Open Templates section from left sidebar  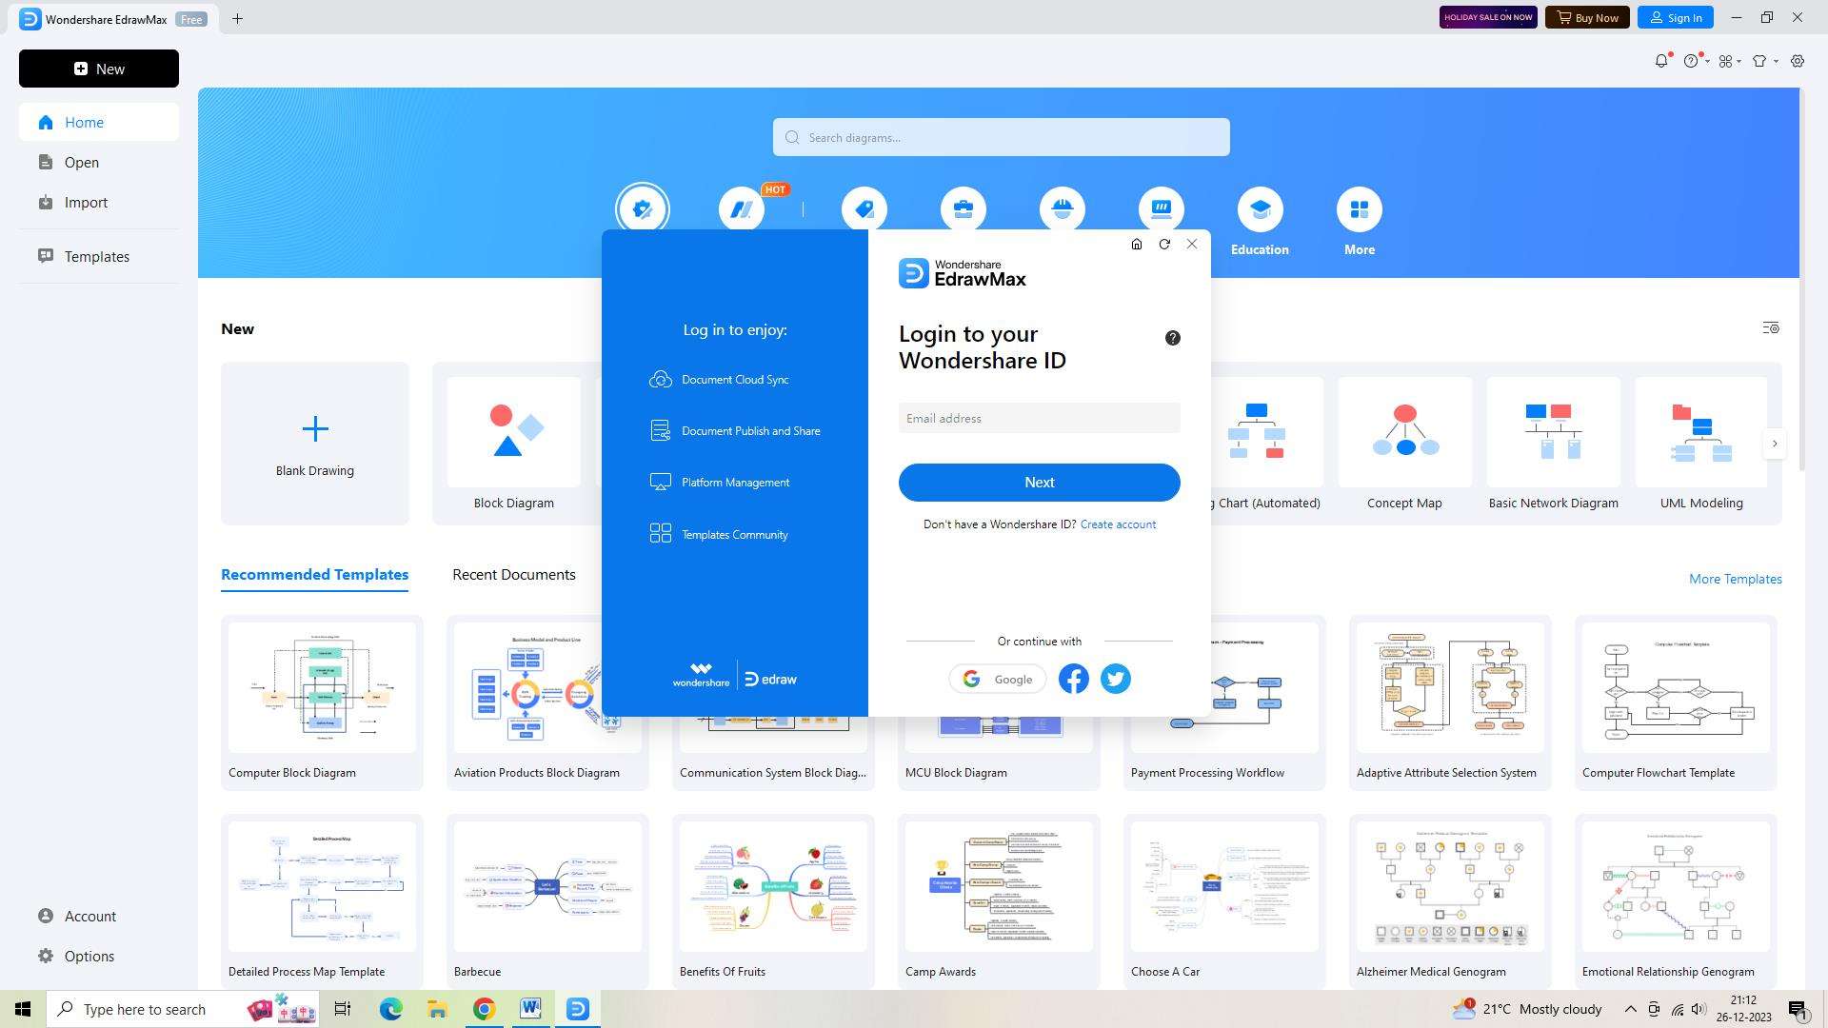pyautogui.click(x=97, y=256)
